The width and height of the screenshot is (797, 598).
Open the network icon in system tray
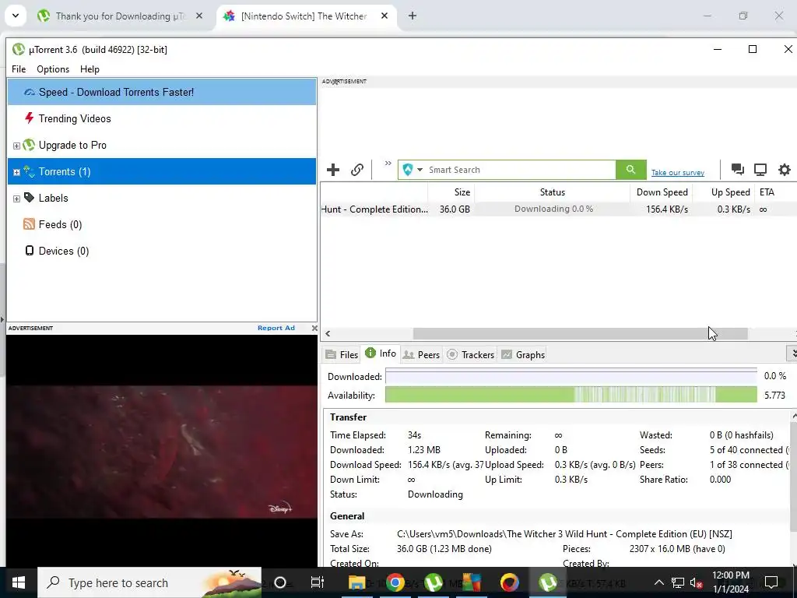tap(678, 582)
